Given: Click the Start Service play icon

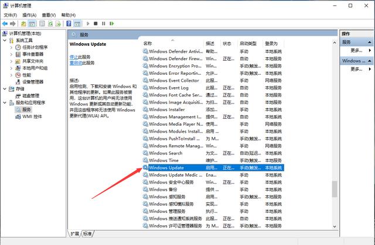Looking at the screenshot, I should pos(88,23).
